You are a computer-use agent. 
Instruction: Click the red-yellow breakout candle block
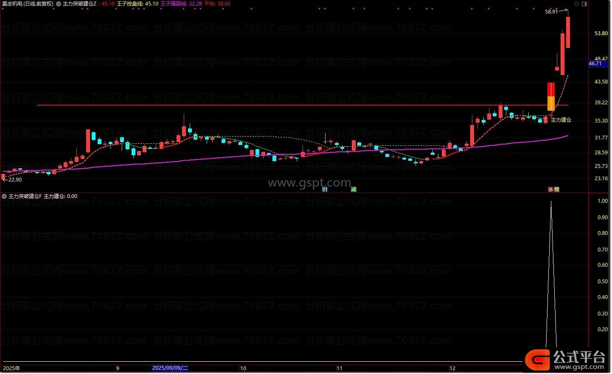coord(551,97)
